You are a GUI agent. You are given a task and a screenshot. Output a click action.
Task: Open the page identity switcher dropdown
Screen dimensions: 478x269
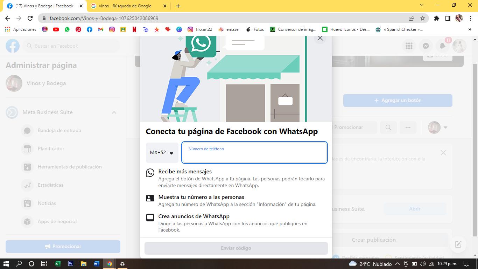pyautogui.click(x=438, y=127)
